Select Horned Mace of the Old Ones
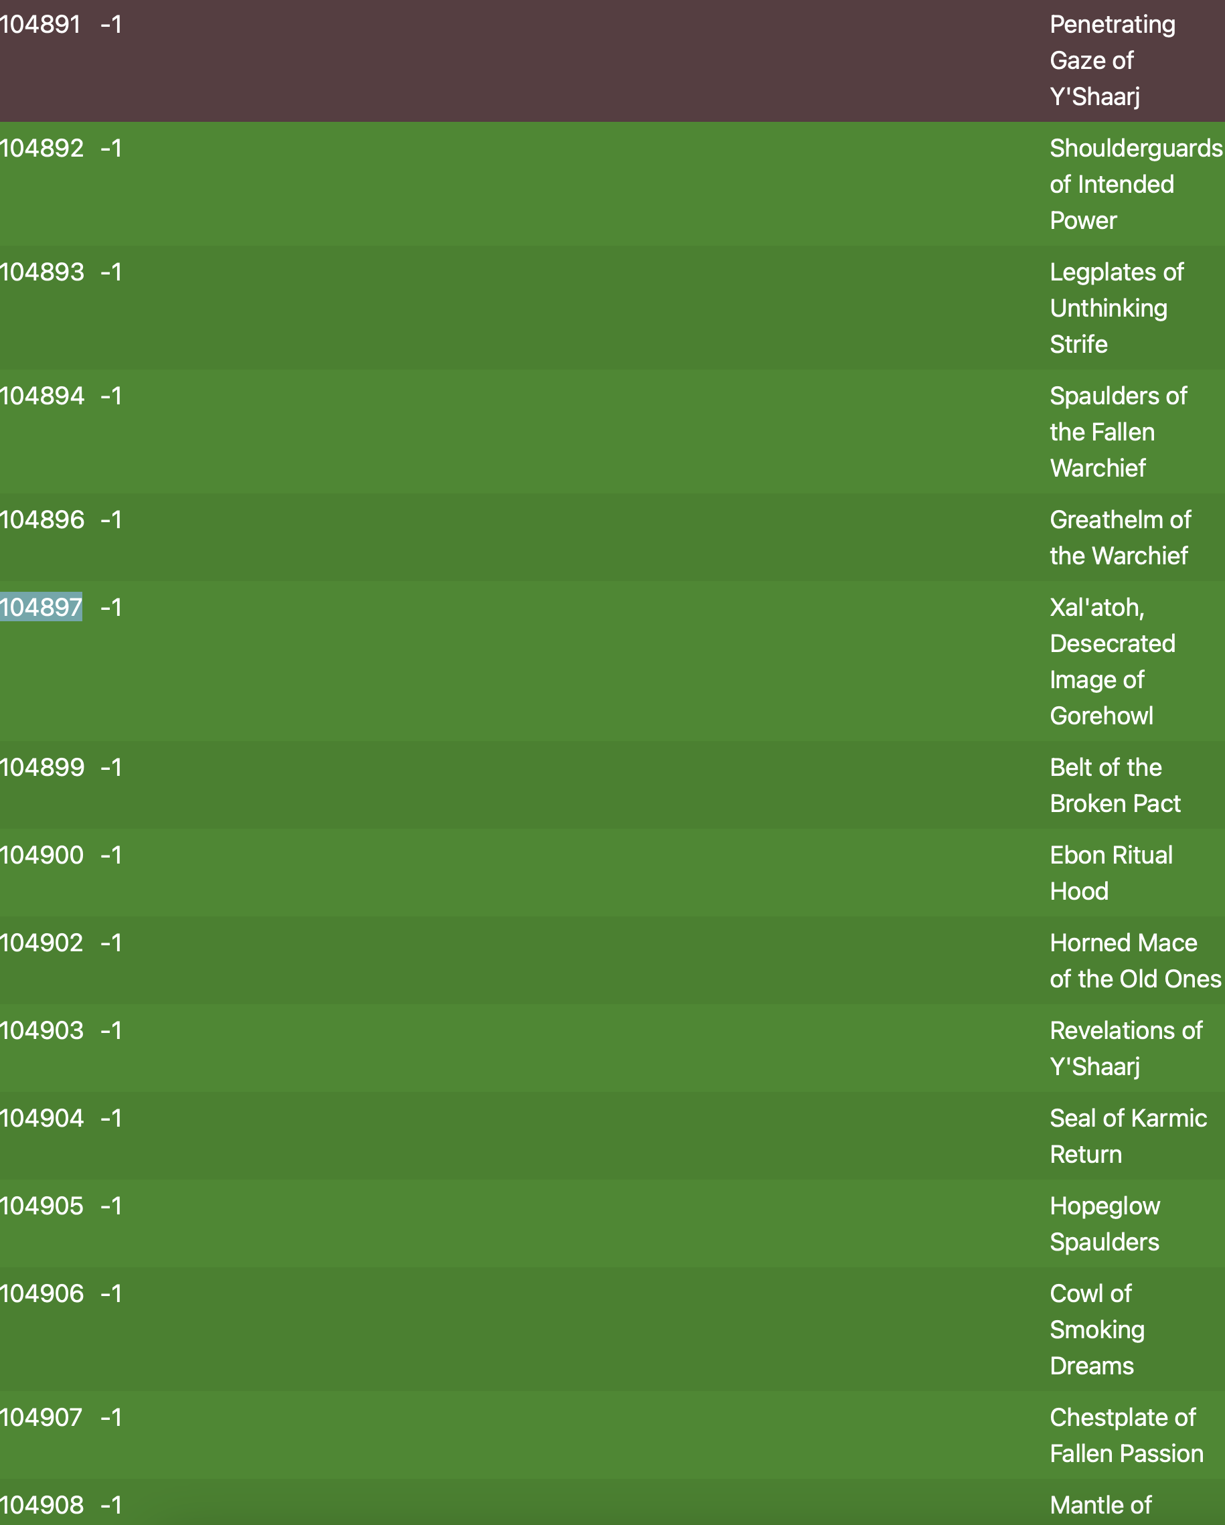This screenshot has width=1225, height=1525. click(x=1136, y=961)
